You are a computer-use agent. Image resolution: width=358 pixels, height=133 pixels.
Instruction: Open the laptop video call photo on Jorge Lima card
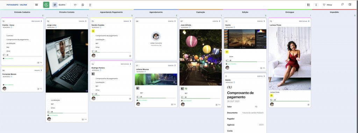tap(67, 61)
